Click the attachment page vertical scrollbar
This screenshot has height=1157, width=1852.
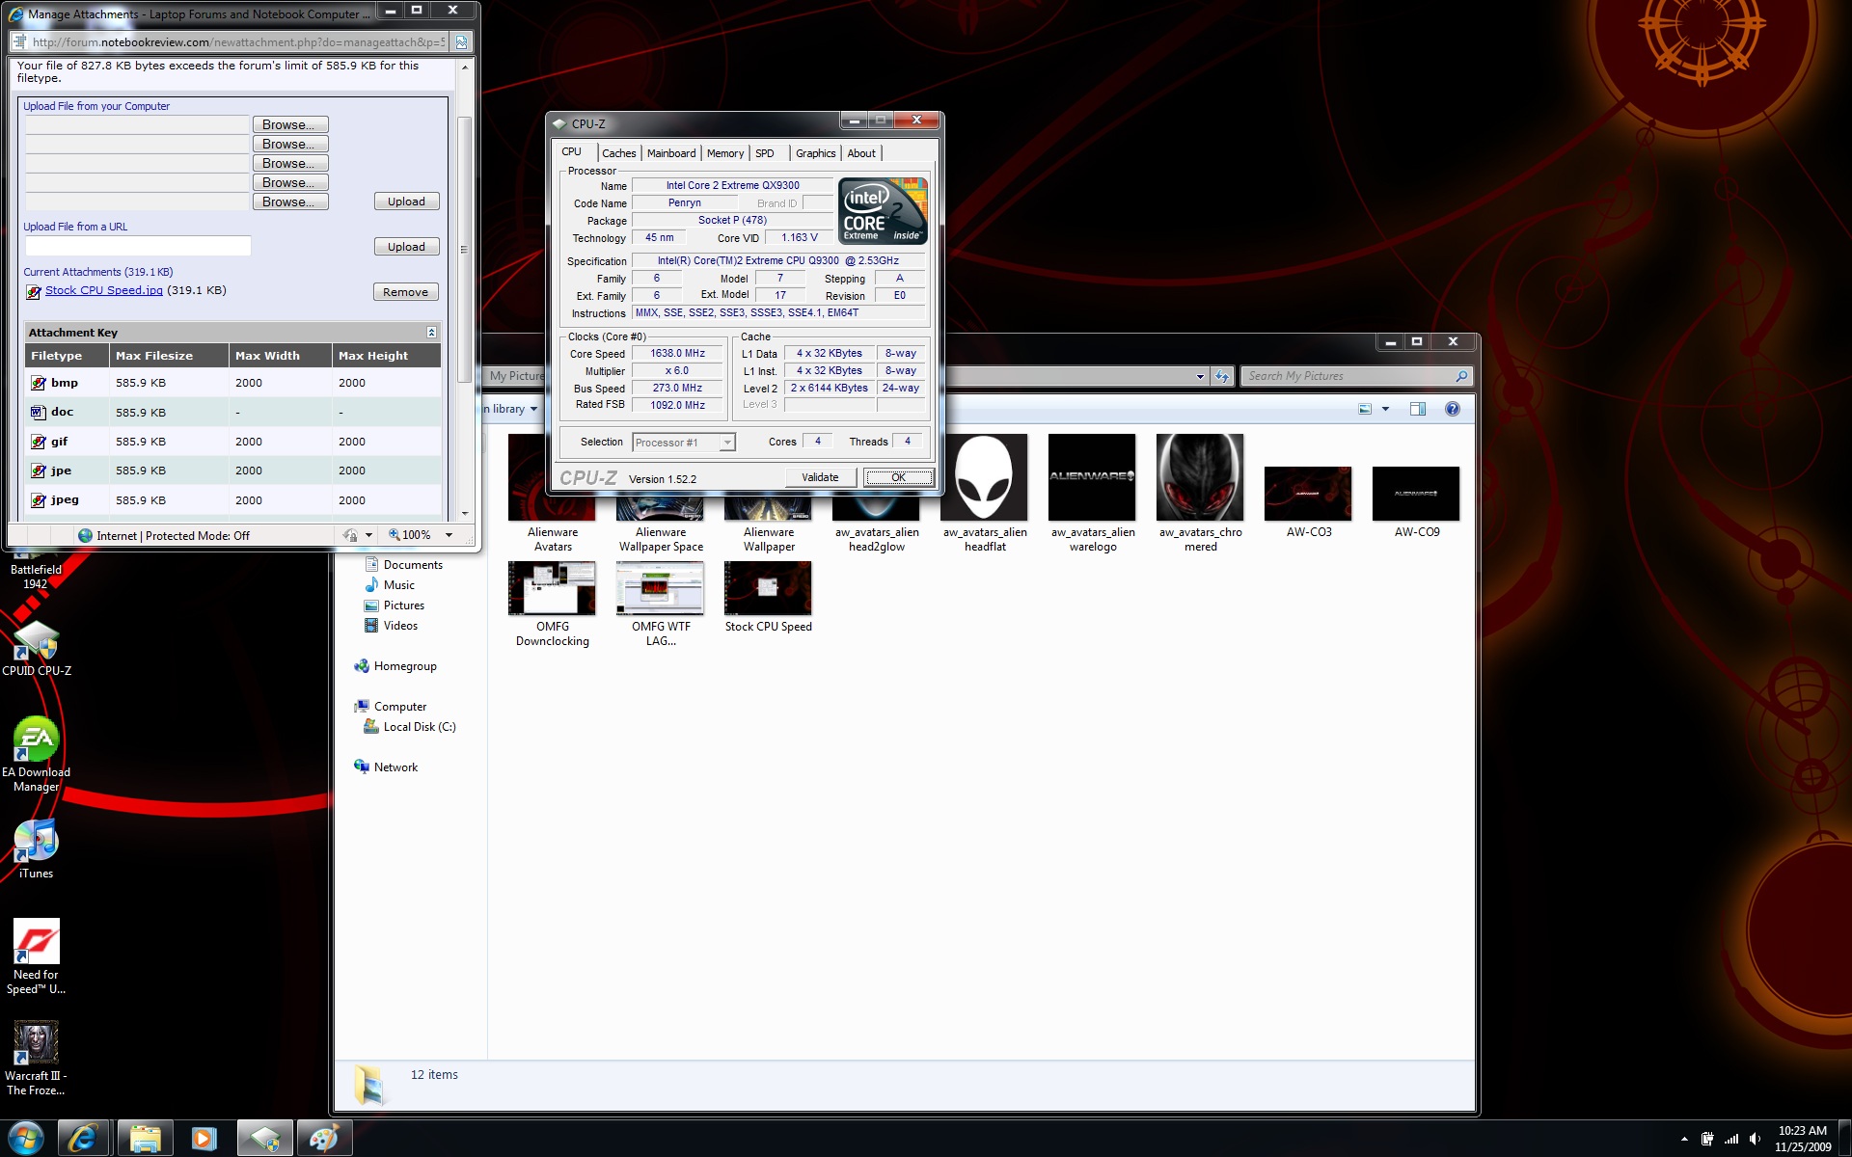[x=463, y=249]
